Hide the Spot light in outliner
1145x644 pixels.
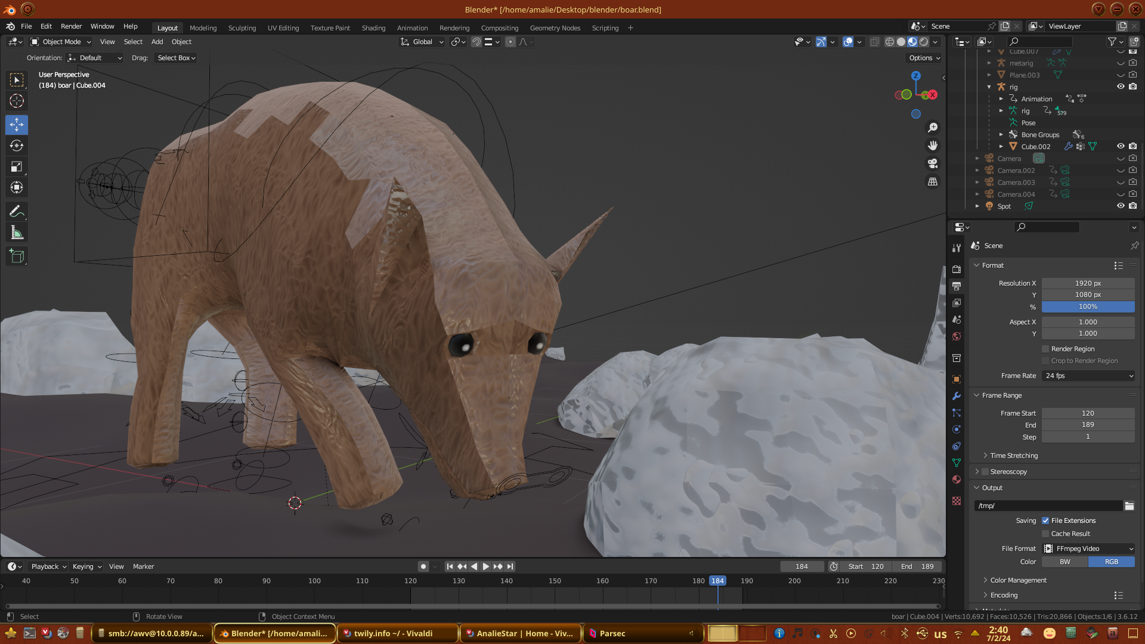tap(1121, 206)
